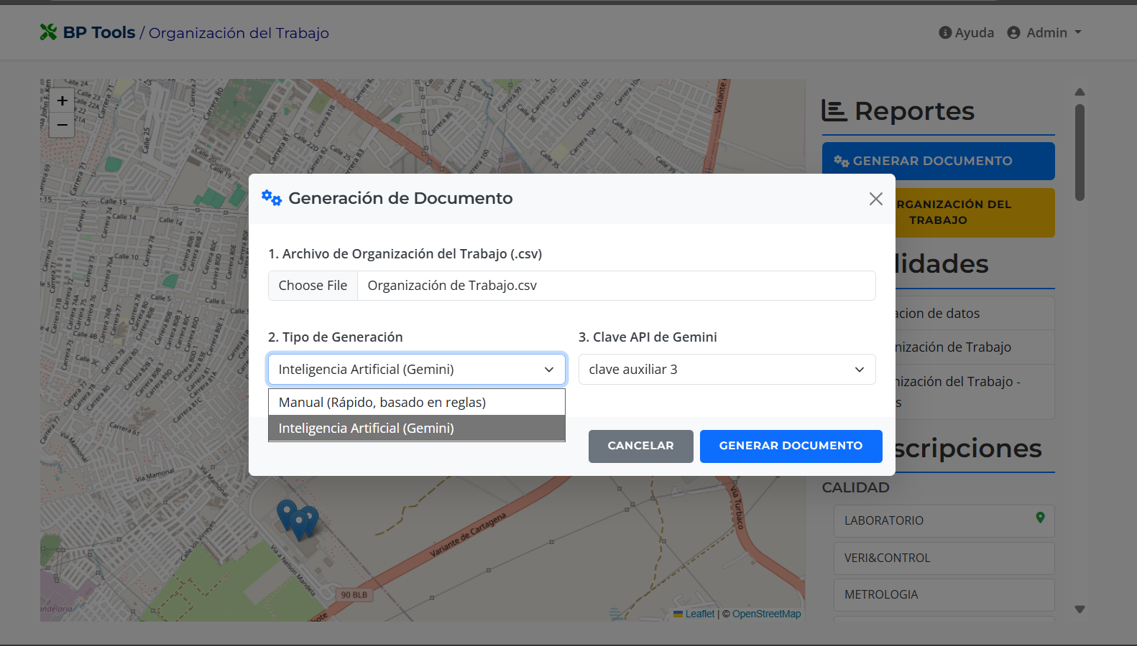Click sidebar scrollbar up arrow
The image size is (1137, 646).
tap(1080, 92)
